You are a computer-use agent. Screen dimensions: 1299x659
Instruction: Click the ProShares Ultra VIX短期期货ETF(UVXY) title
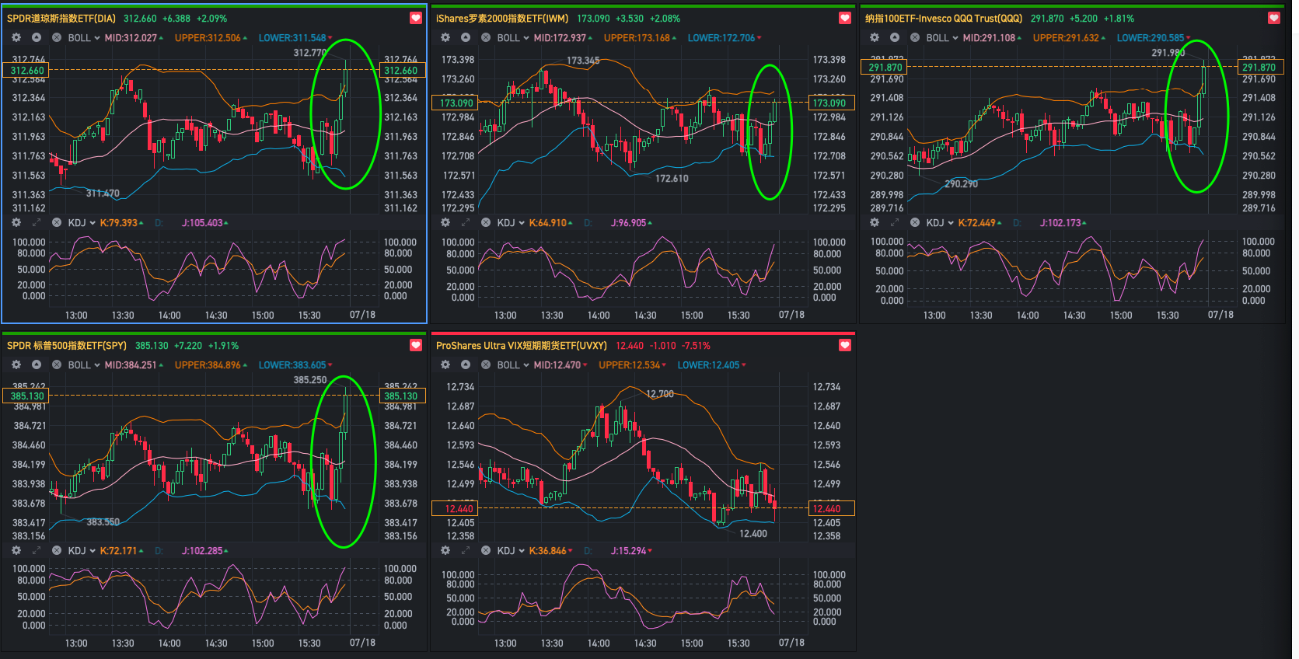pyautogui.click(x=522, y=345)
